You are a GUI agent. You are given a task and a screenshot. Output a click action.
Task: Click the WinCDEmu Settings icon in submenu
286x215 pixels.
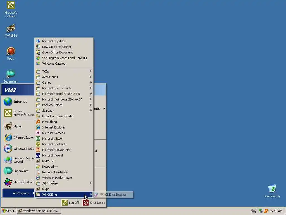click(x=96, y=195)
